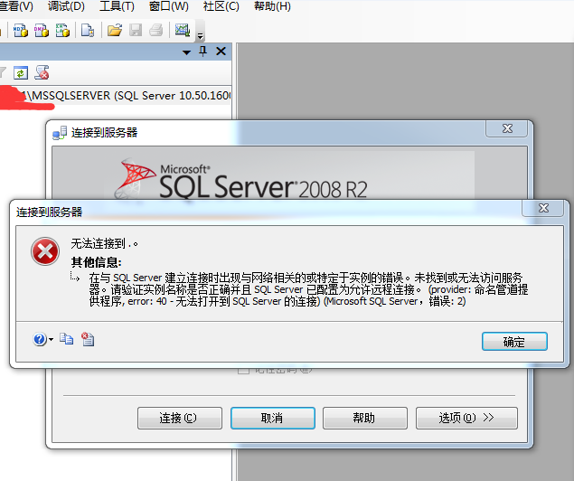Refresh the Object Explorer tree

(21, 72)
